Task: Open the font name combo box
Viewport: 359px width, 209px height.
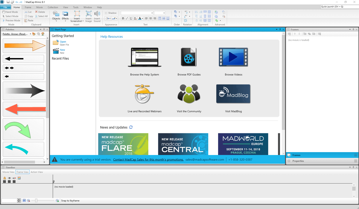Action: click(x=137, y=13)
